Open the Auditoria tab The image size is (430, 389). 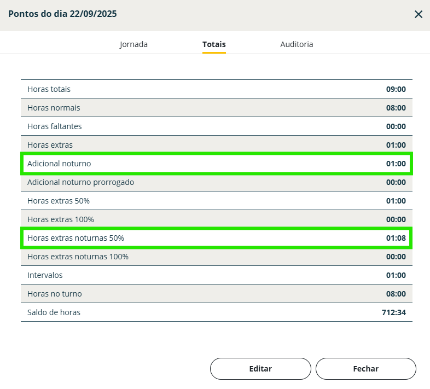297,44
